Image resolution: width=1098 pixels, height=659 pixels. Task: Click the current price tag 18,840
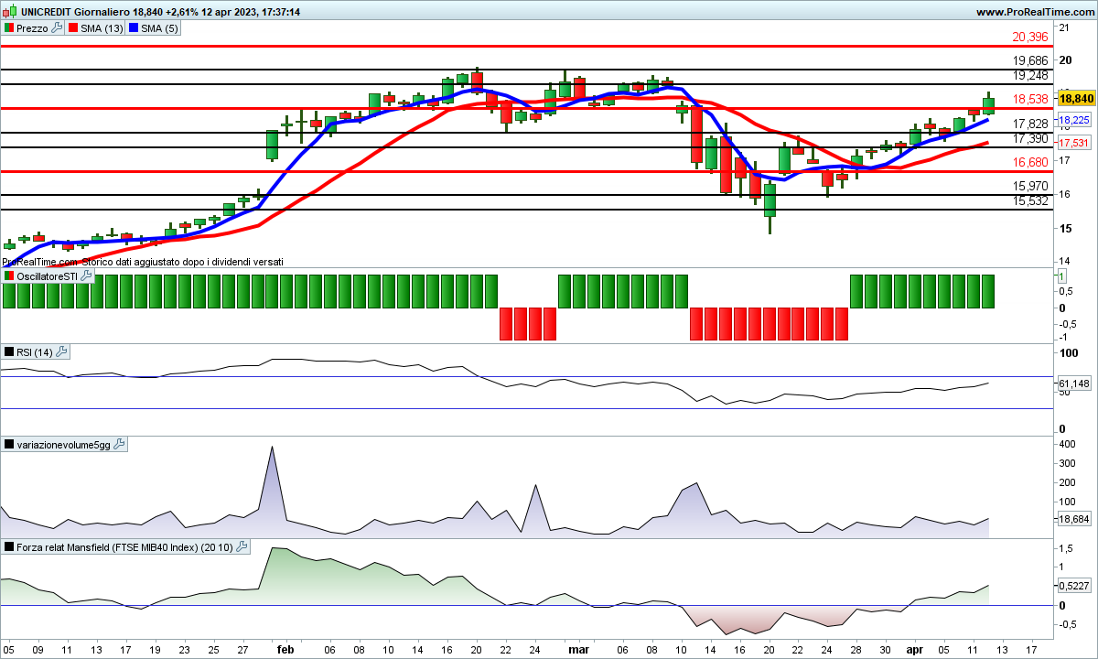(x=1076, y=99)
